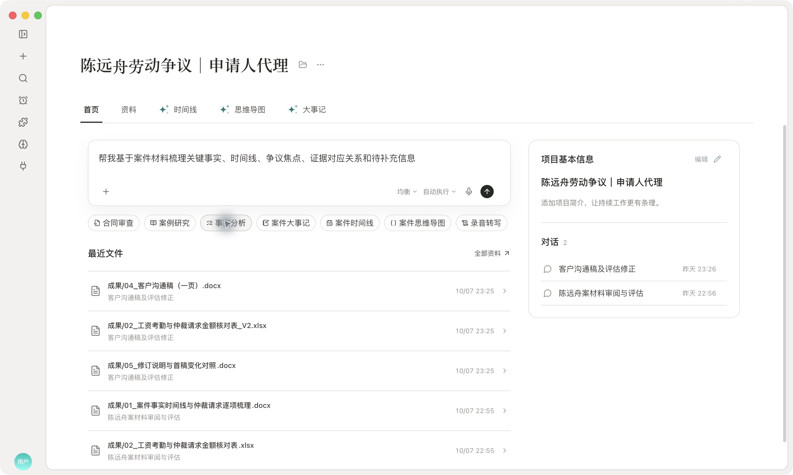Open the three-dot more menu by title
Screen dimensions: 793x475
(x=321, y=65)
